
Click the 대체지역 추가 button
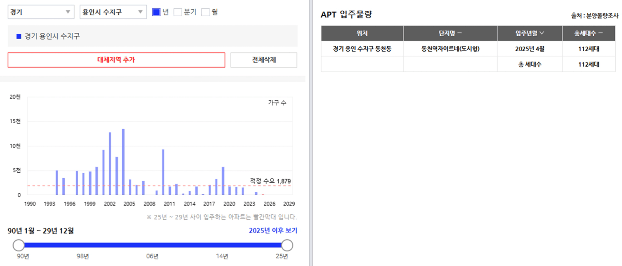click(x=116, y=60)
